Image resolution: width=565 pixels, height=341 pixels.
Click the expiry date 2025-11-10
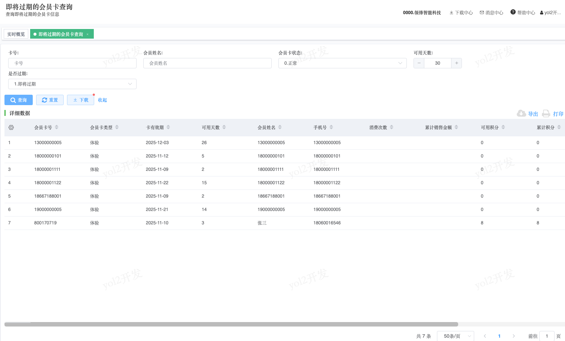(157, 223)
